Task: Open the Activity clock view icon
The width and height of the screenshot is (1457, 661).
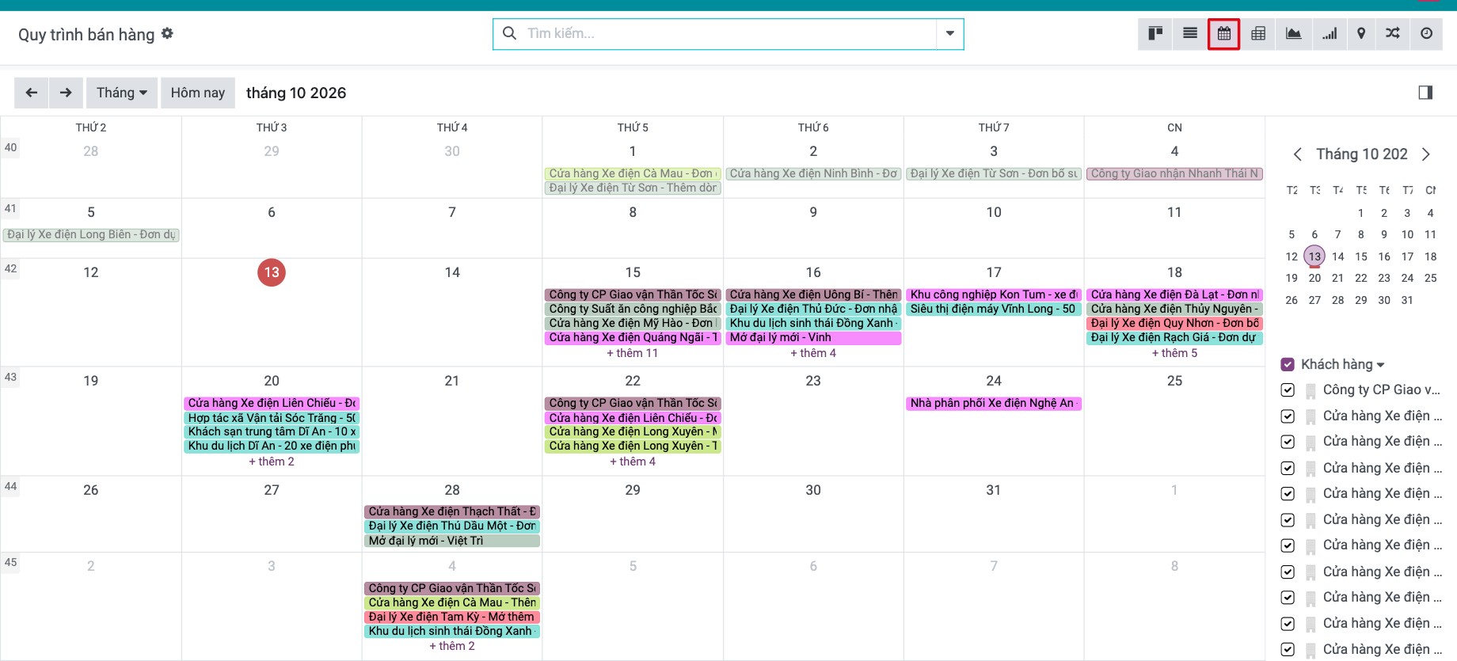Action: point(1426,33)
